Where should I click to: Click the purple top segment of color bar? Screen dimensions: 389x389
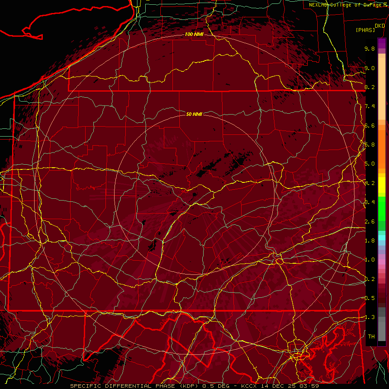pyautogui.click(x=382, y=43)
